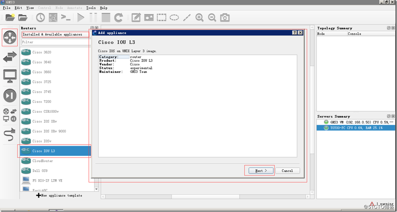Suspend all devices with pause icon
The image size is (397, 212).
point(93,17)
